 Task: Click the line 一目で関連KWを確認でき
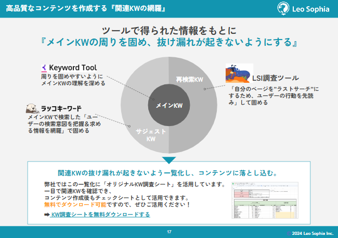pyautogui.click(x=78, y=191)
